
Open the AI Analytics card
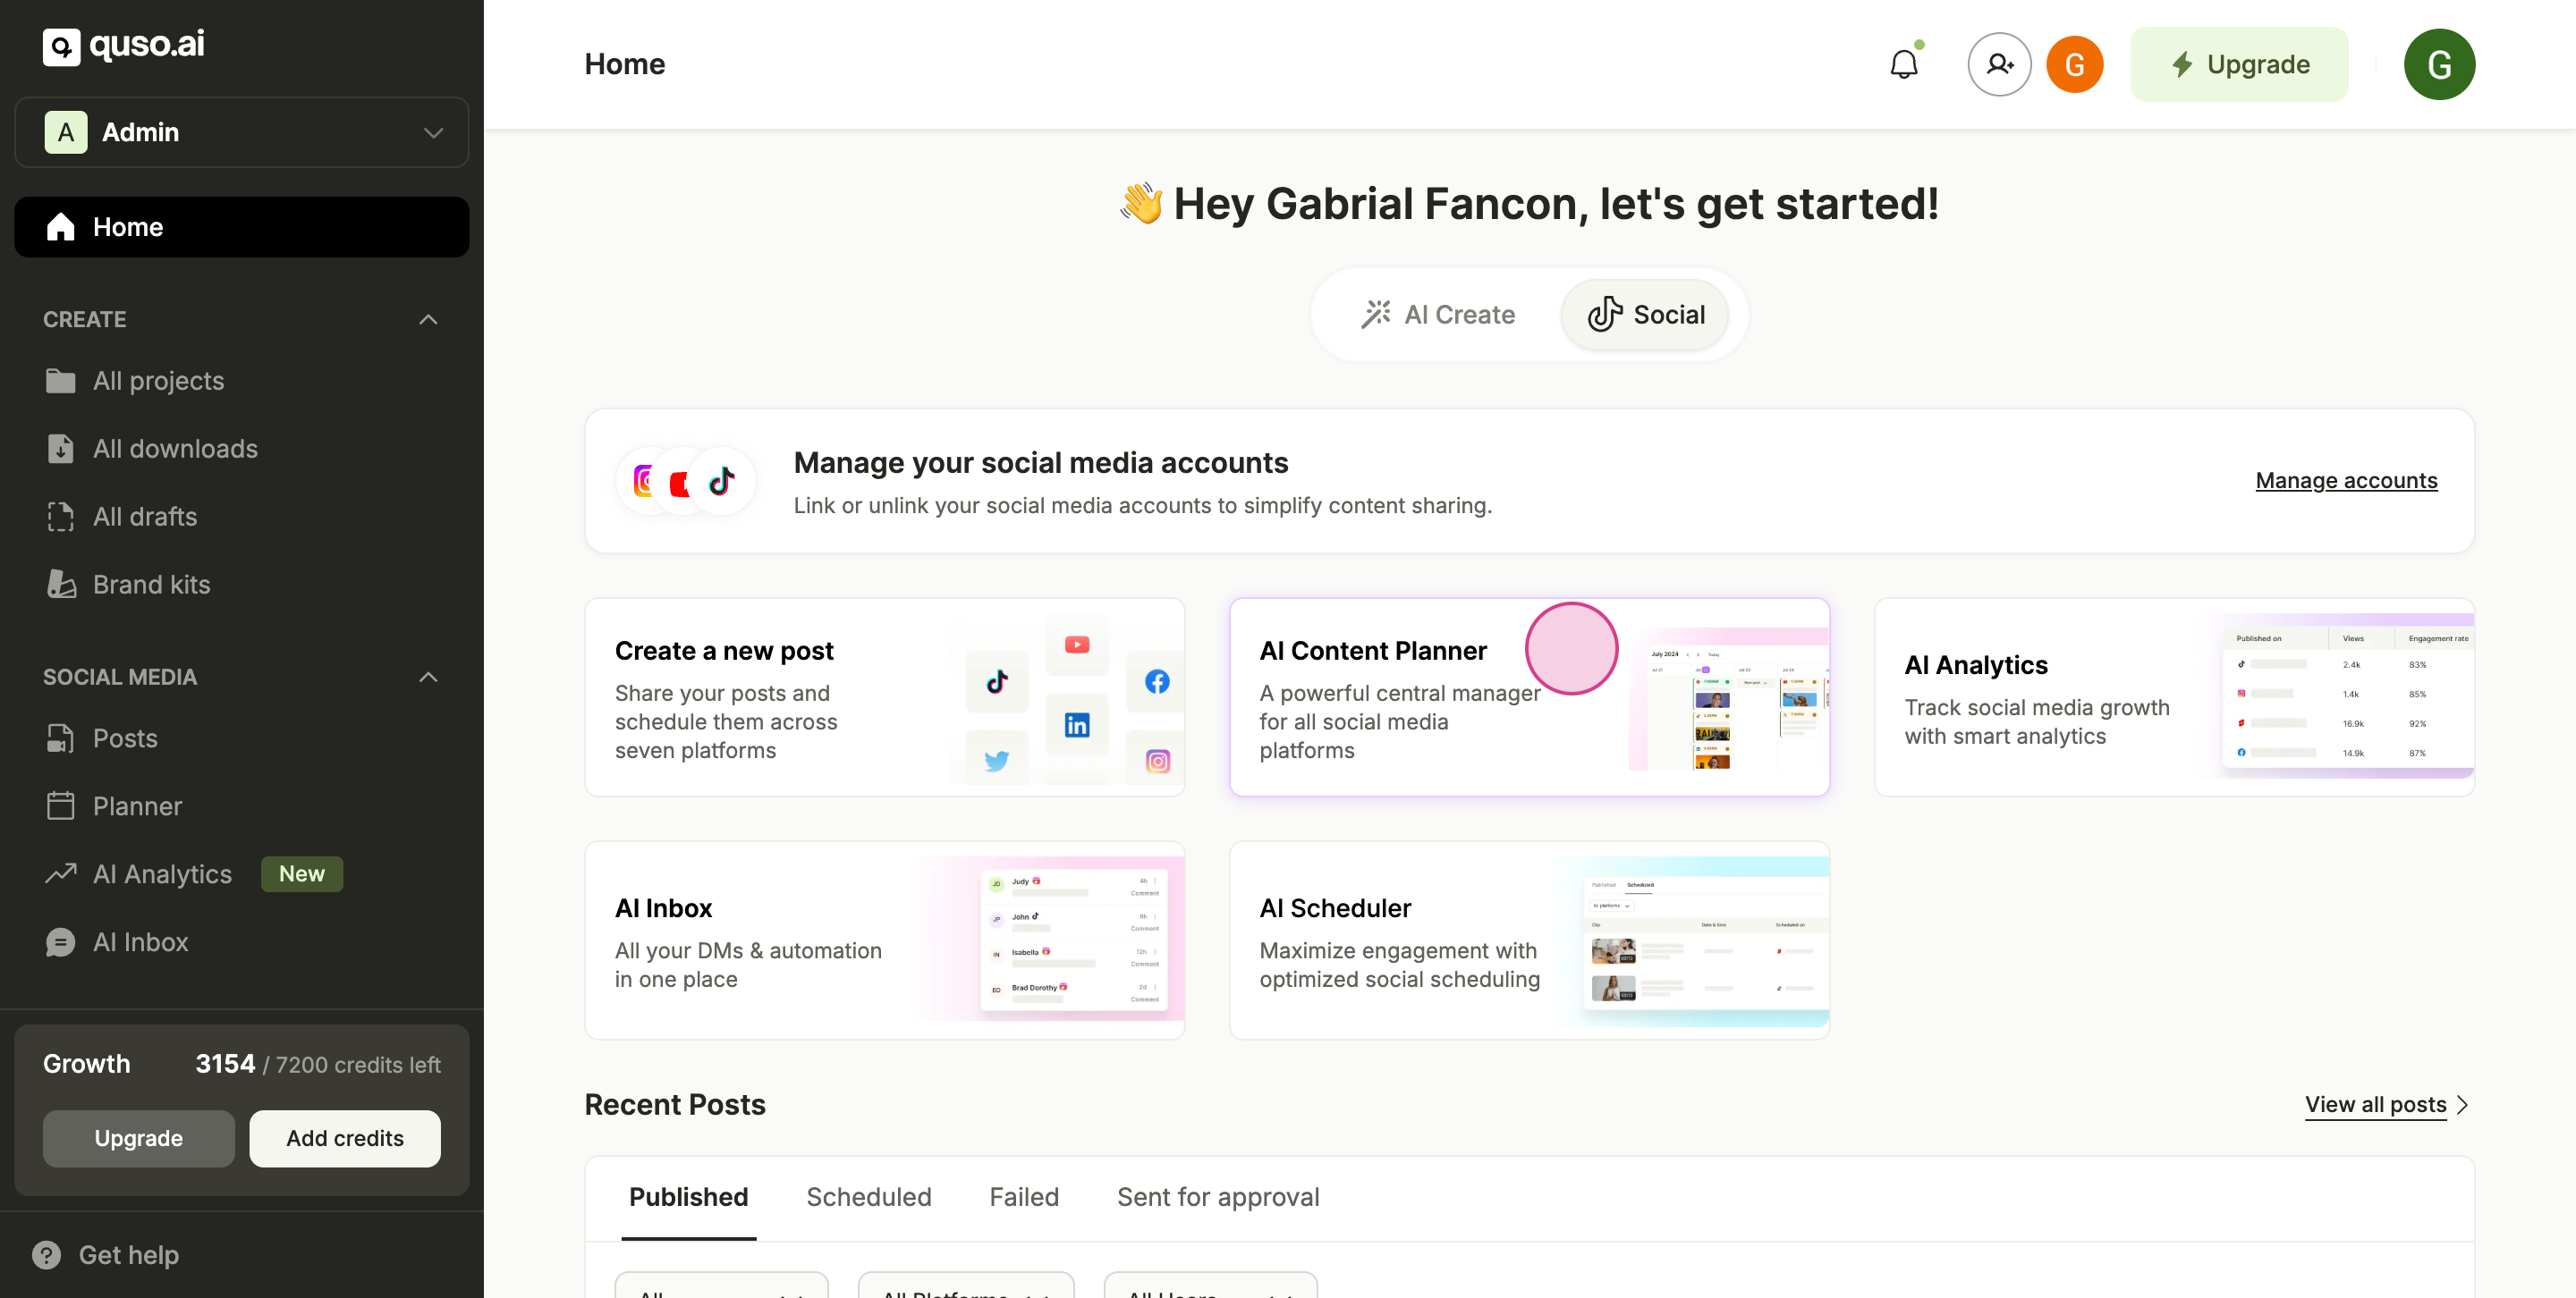(2174, 697)
